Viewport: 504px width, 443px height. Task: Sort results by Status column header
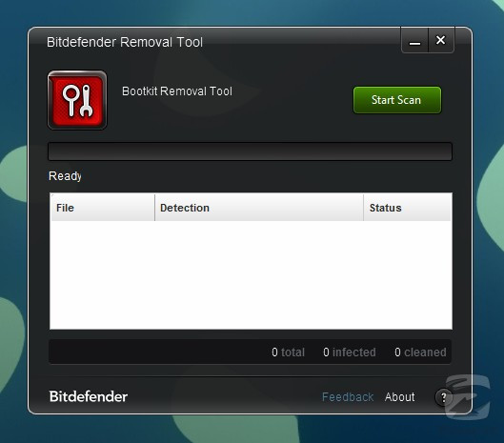[408, 208]
